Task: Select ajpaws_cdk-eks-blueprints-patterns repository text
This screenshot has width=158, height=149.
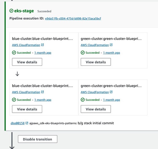Action: 53,123
